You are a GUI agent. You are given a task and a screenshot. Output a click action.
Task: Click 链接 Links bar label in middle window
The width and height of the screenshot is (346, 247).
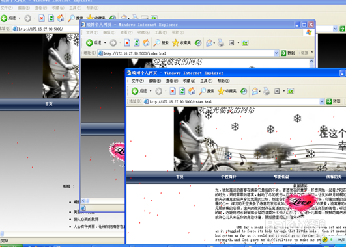pos(304,53)
